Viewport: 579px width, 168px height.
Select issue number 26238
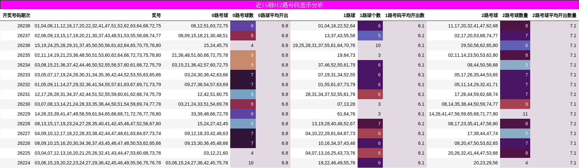(24, 26)
